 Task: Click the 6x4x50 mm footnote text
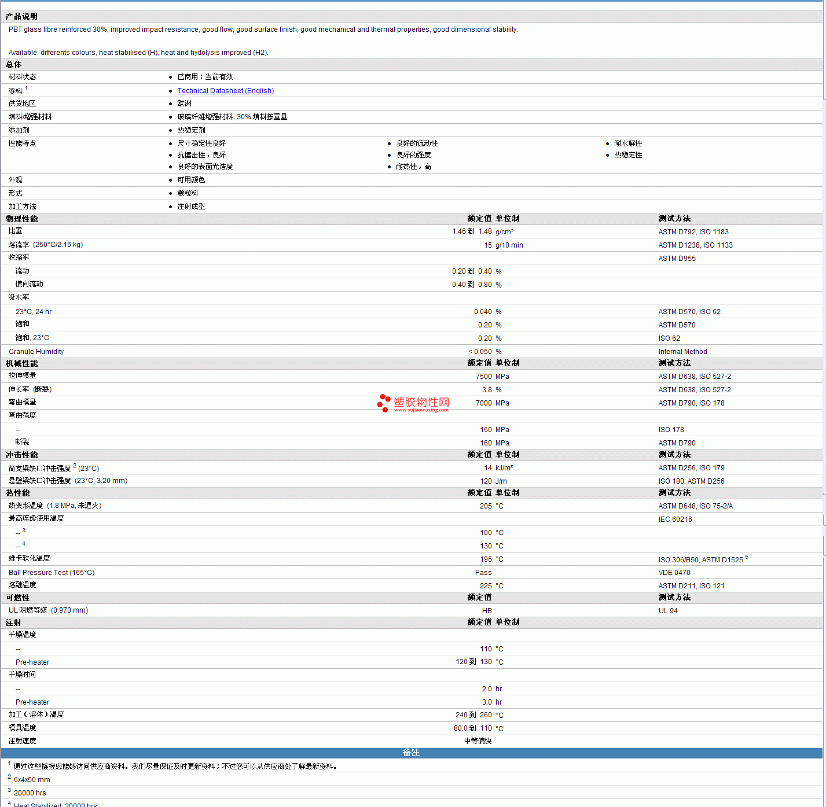(x=32, y=780)
